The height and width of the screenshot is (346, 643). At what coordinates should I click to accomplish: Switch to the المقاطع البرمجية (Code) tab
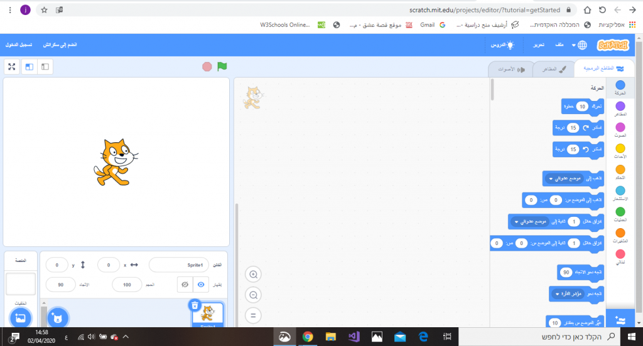(603, 68)
